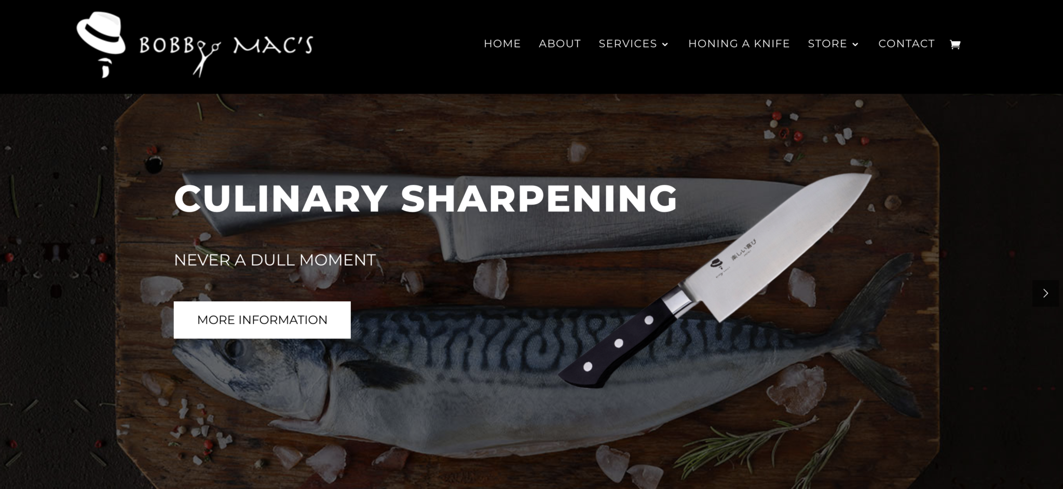
Task: Expand the Store dropdown chevron
Action: pos(855,45)
